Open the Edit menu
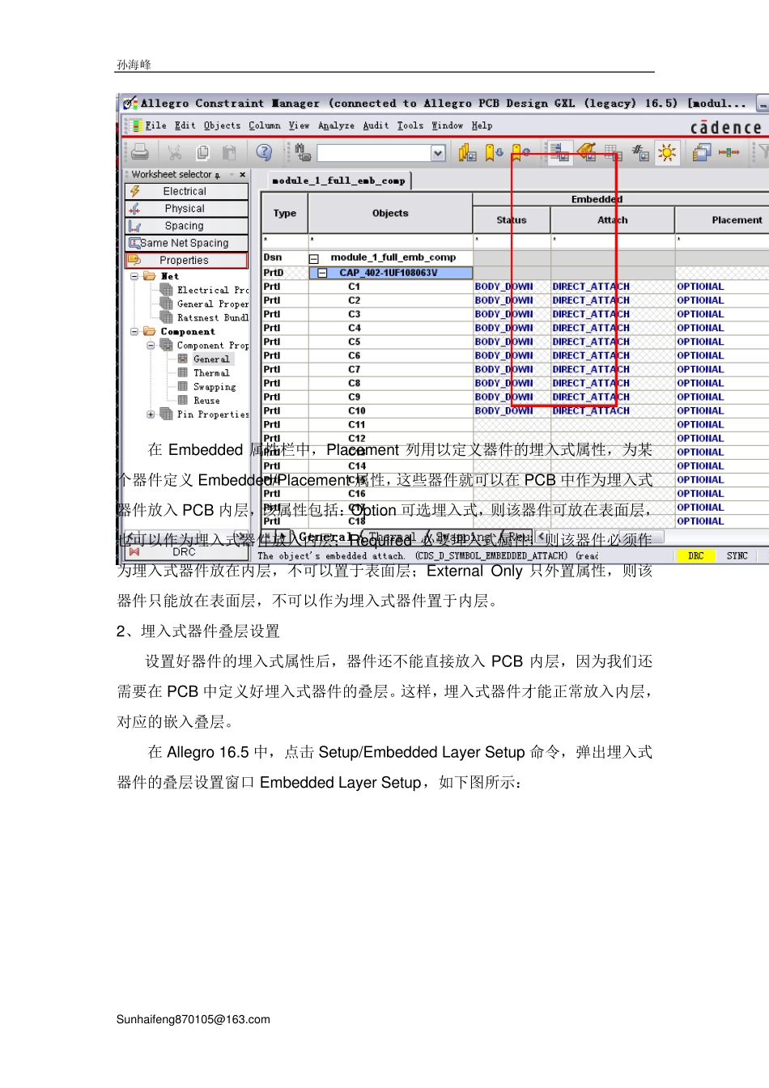The image size is (769, 1088). click(185, 125)
